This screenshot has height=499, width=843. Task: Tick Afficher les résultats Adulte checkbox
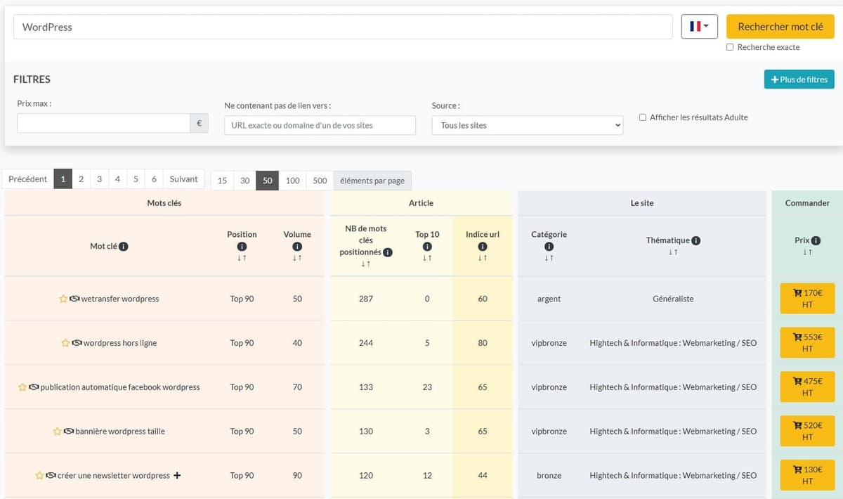(x=643, y=117)
